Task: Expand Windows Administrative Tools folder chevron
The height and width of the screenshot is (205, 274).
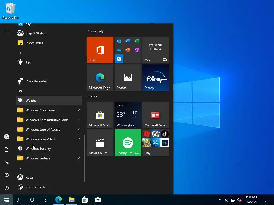Action: point(79,120)
